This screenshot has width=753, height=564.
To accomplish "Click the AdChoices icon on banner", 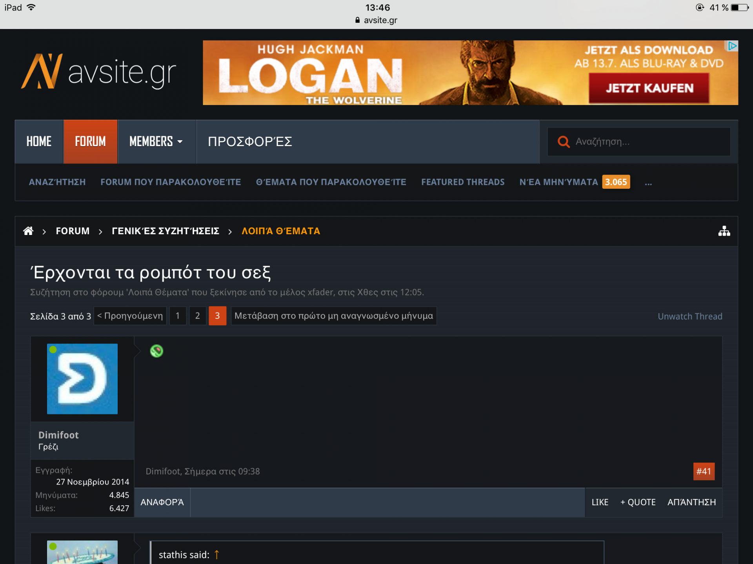I will [x=732, y=46].
